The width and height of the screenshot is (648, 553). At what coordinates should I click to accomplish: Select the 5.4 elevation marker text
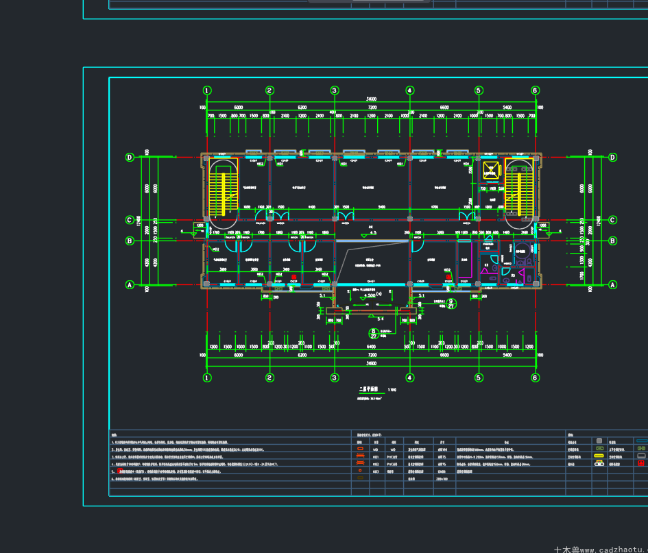click(x=380, y=319)
